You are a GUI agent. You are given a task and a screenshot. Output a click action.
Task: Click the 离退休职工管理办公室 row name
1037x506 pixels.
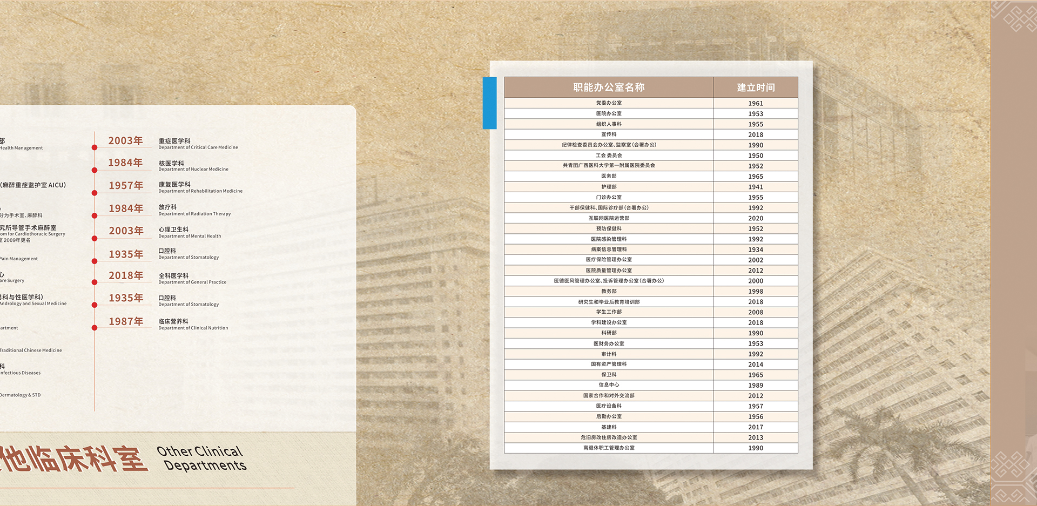click(x=609, y=448)
